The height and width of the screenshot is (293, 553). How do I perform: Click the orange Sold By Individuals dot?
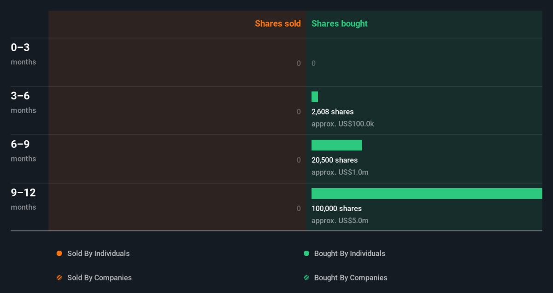pyautogui.click(x=59, y=253)
